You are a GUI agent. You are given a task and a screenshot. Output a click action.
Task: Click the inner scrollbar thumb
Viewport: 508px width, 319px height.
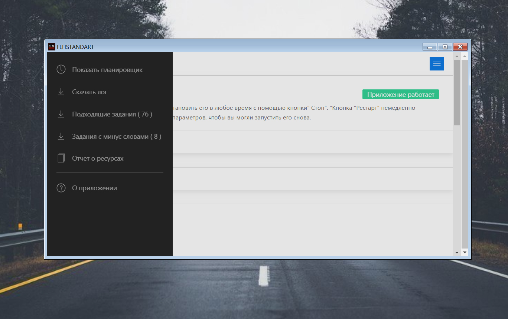[457, 92]
